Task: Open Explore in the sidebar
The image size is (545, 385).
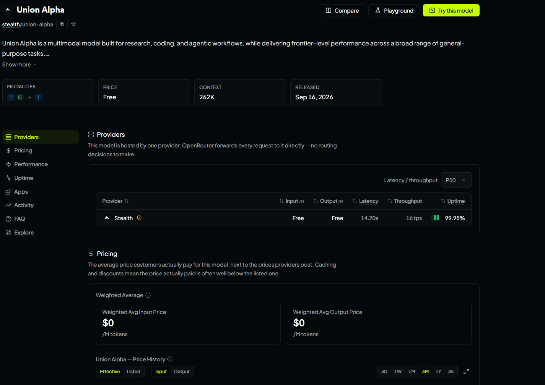Action: point(41,233)
